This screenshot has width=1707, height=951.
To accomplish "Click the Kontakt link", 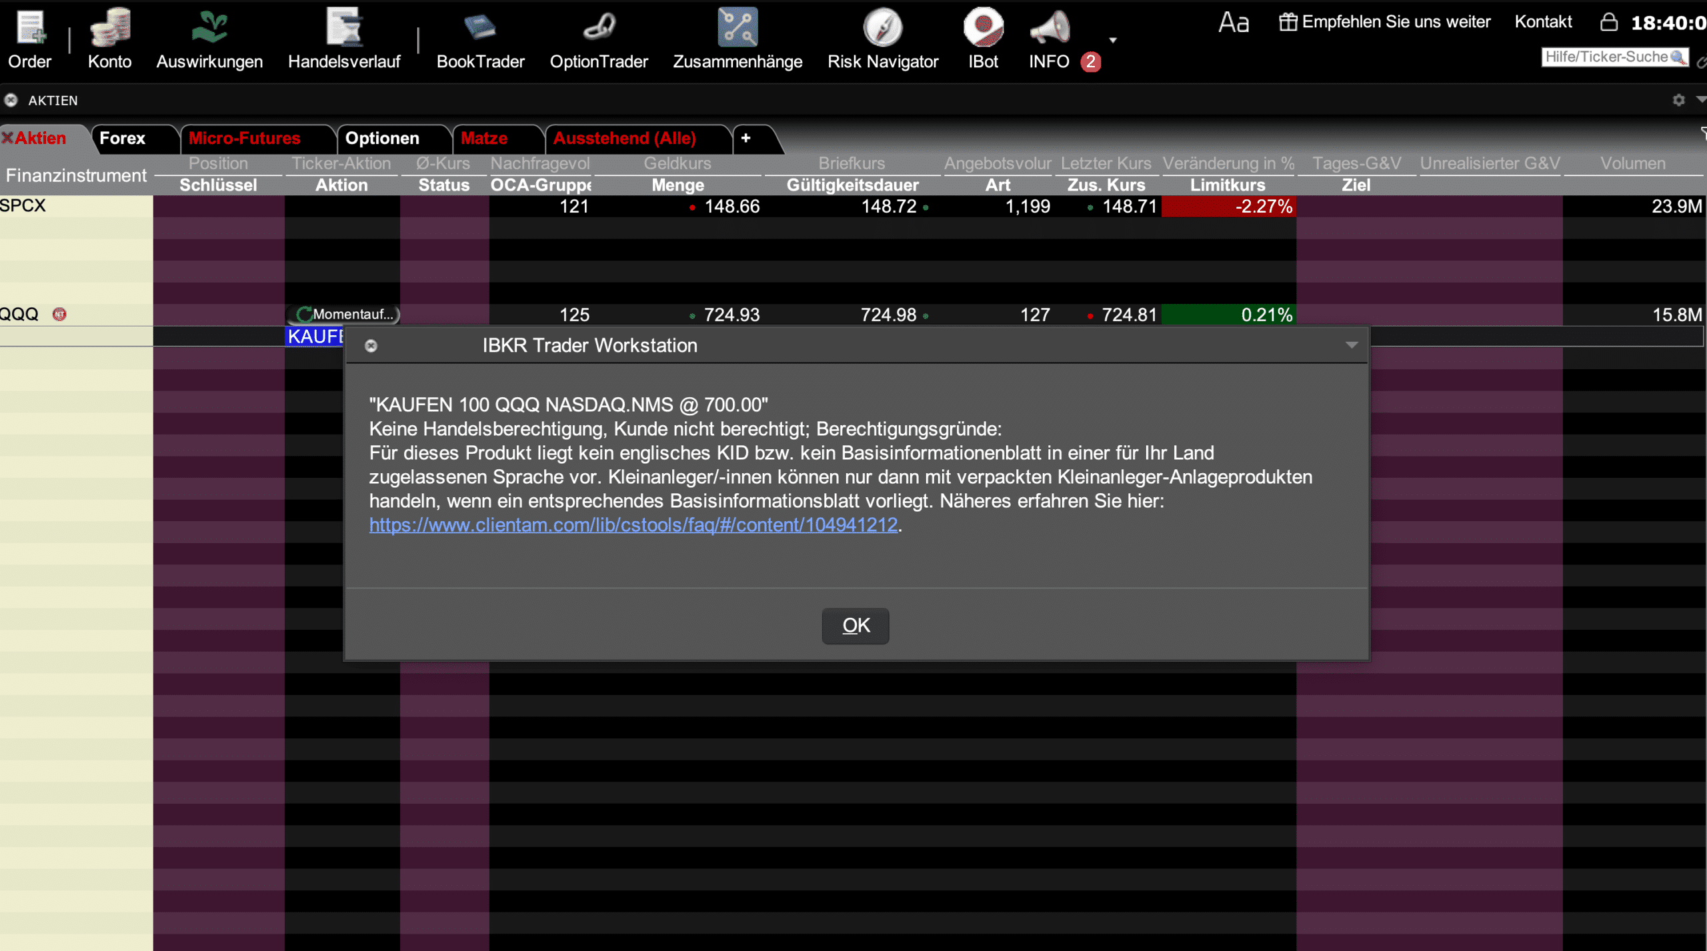I will [x=1544, y=22].
